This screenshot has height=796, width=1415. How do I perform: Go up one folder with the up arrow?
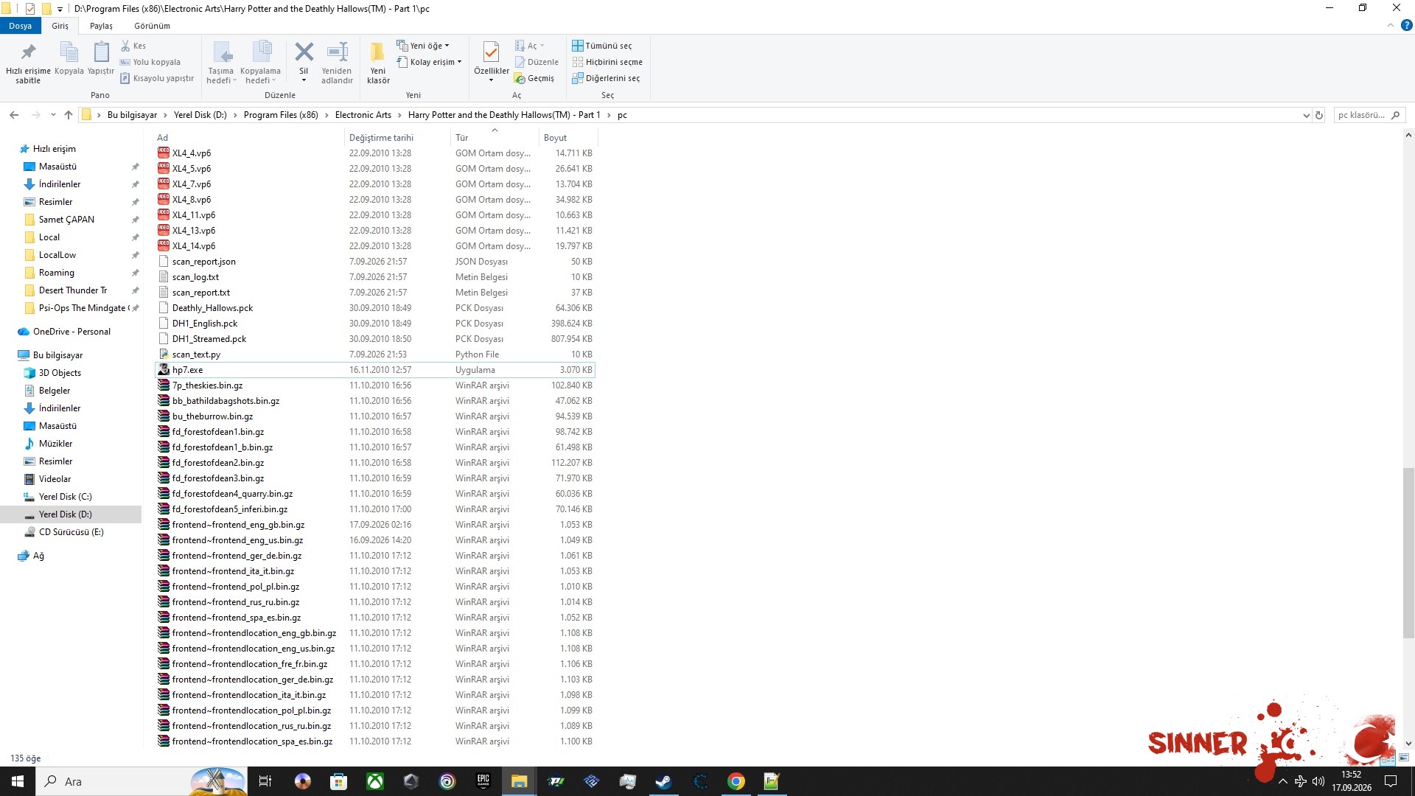pyautogui.click(x=69, y=115)
